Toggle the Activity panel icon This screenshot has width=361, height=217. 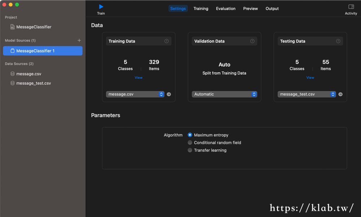(x=351, y=7)
